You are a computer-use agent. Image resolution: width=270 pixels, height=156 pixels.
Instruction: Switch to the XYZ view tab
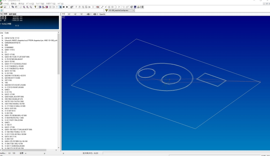click(64, 14)
